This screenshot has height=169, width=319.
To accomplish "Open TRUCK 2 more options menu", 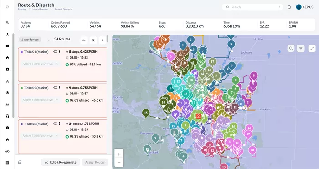I will pyautogui.click(x=59, y=88).
